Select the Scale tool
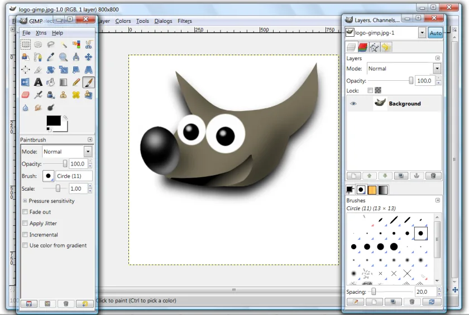The width and height of the screenshot is (469, 315). 63,70
